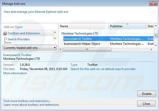Click horizontal scrollbar thumb in add-on list
Screen dimensions: 159x111
coord(87,49)
